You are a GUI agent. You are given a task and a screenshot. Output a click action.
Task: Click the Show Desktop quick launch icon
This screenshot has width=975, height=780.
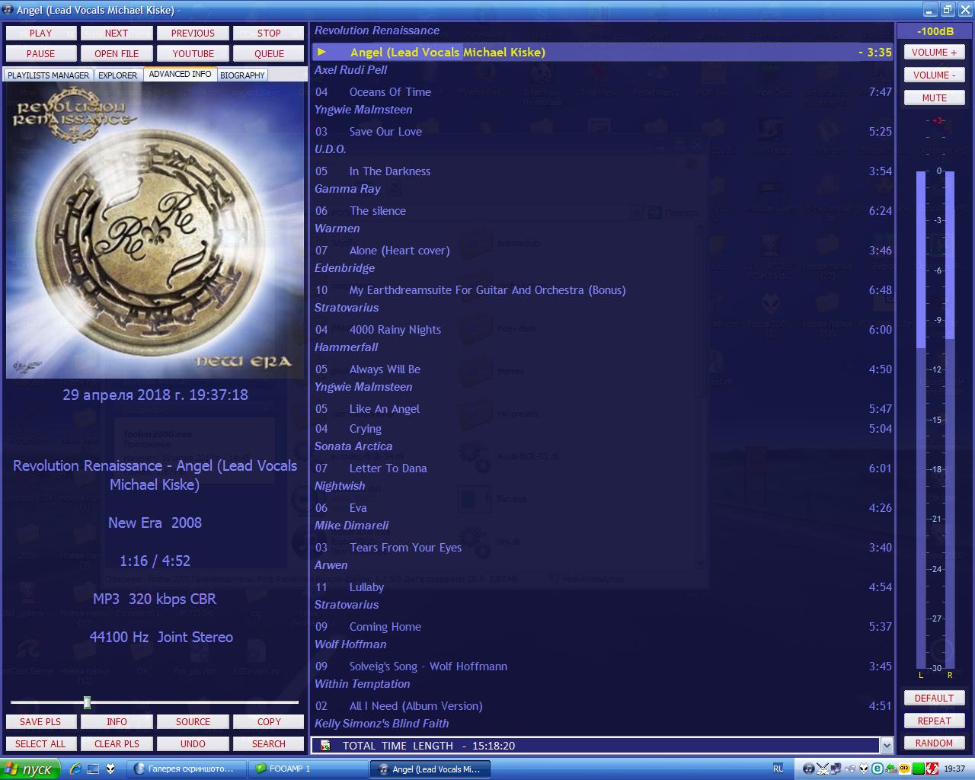93,769
